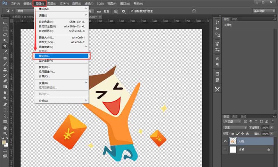Open the 正常 blend mode dropdown

[x=235, y=128]
